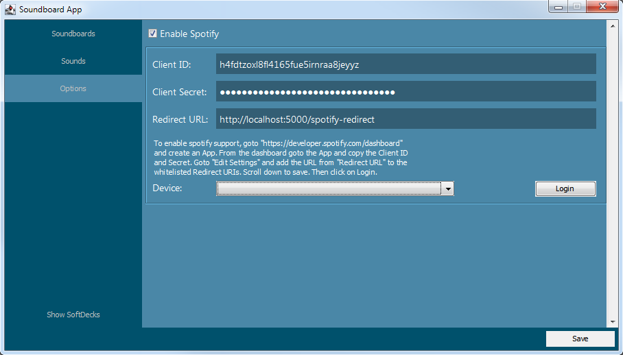Click the Soundboard App title bar icon

[x=10, y=10]
